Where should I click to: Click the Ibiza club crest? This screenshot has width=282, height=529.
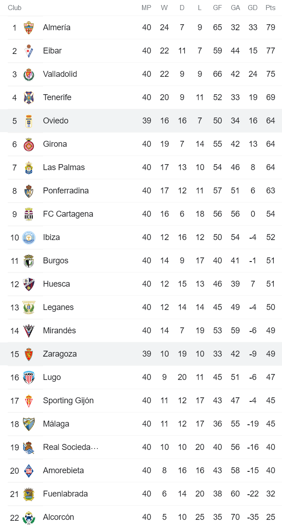pos(29,237)
